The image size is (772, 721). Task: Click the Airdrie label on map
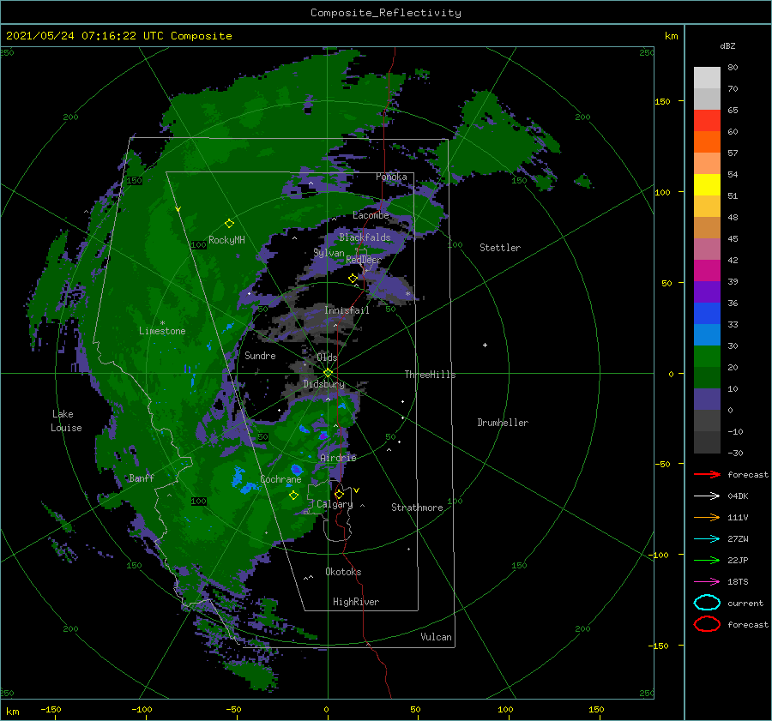coord(338,458)
